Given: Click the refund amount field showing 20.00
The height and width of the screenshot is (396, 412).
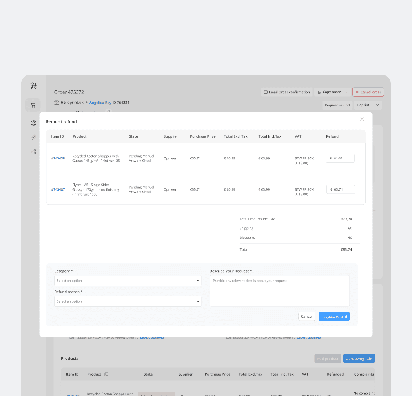Looking at the screenshot, I should point(340,158).
